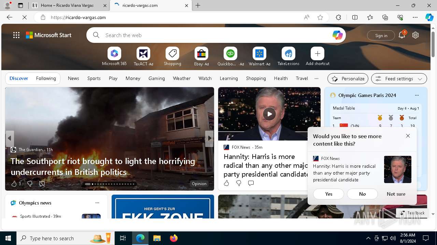Click the Personalize button

click(x=348, y=79)
